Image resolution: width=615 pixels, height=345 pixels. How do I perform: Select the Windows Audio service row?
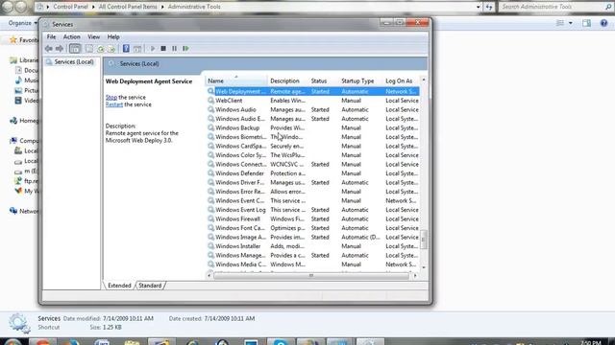coord(312,109)
